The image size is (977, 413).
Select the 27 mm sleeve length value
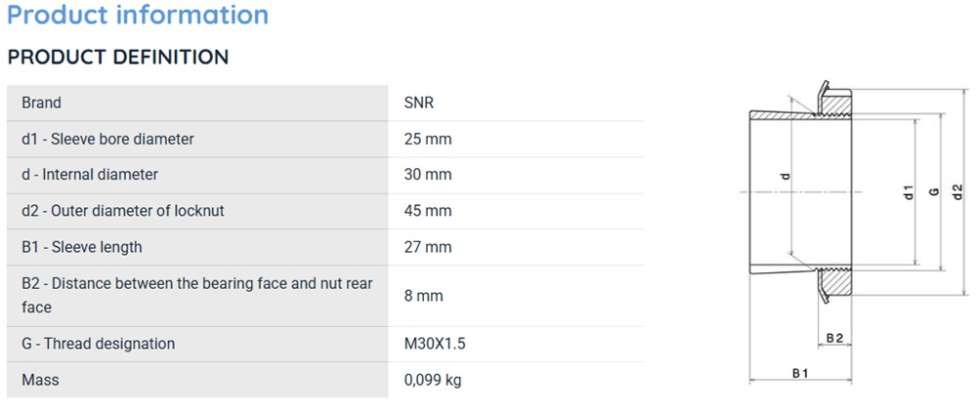(428, 247)
